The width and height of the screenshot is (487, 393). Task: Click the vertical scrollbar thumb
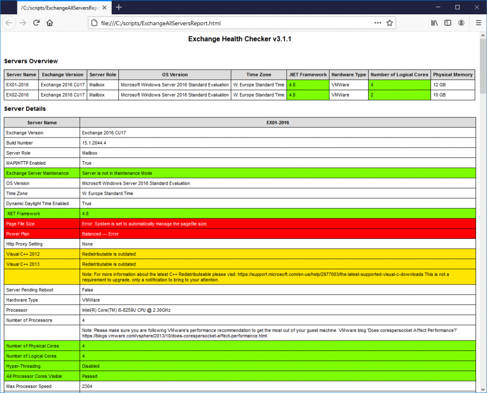[x=483, y=66]
